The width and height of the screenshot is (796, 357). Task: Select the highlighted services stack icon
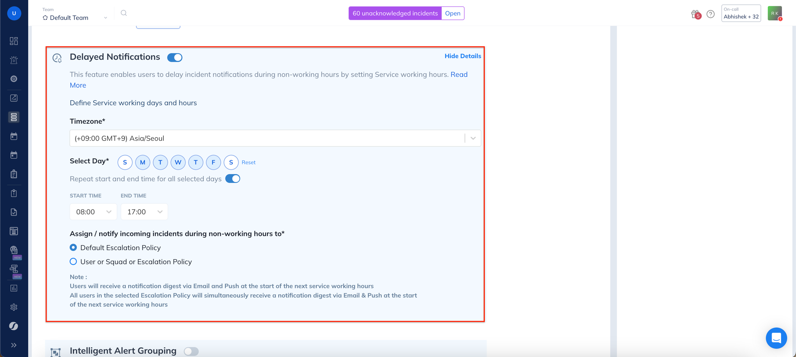click(14, 117)
